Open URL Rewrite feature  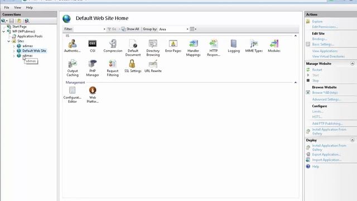click(x=153, y=66)
